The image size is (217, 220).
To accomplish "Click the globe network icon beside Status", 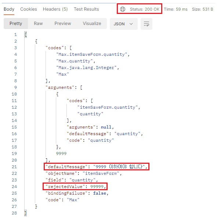I will [x=123, y=9].
